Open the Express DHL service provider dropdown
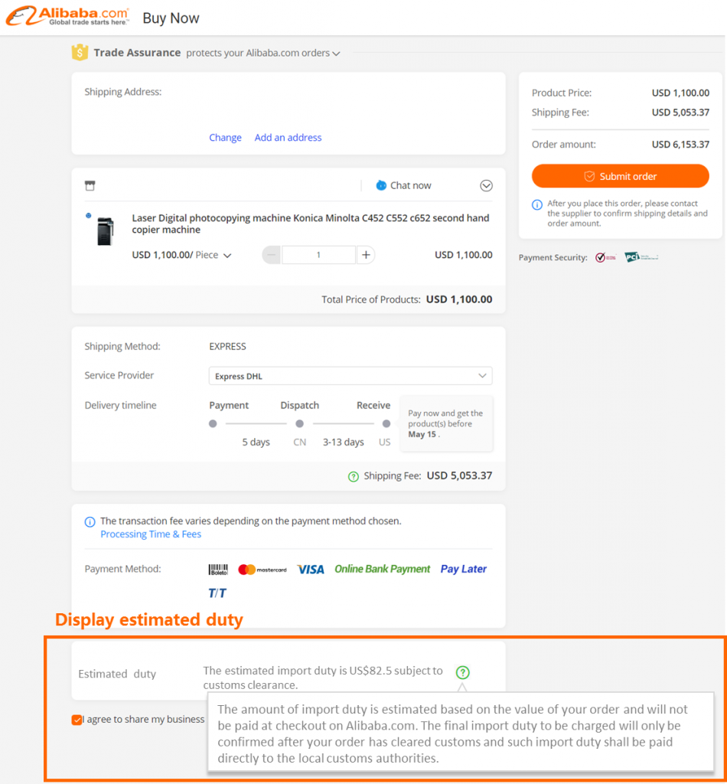The width and height of the screenshot is (727, 784). point(482,375)
